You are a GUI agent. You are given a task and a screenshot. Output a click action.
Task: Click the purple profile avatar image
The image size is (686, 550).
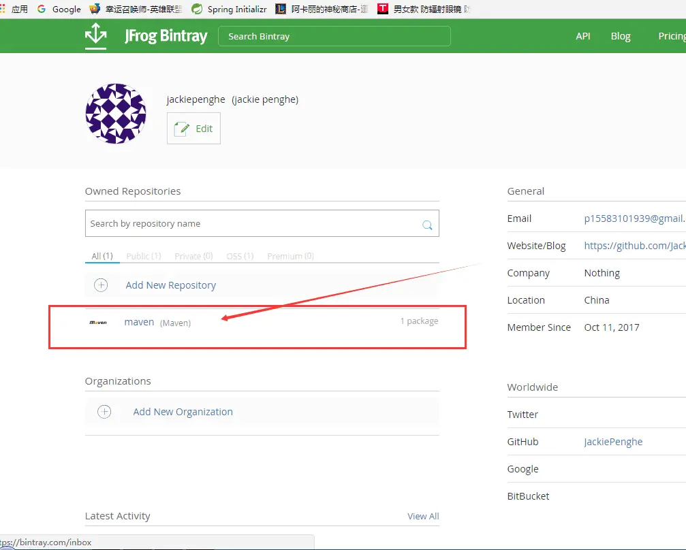pyautogui.click(x=116, y=114)
